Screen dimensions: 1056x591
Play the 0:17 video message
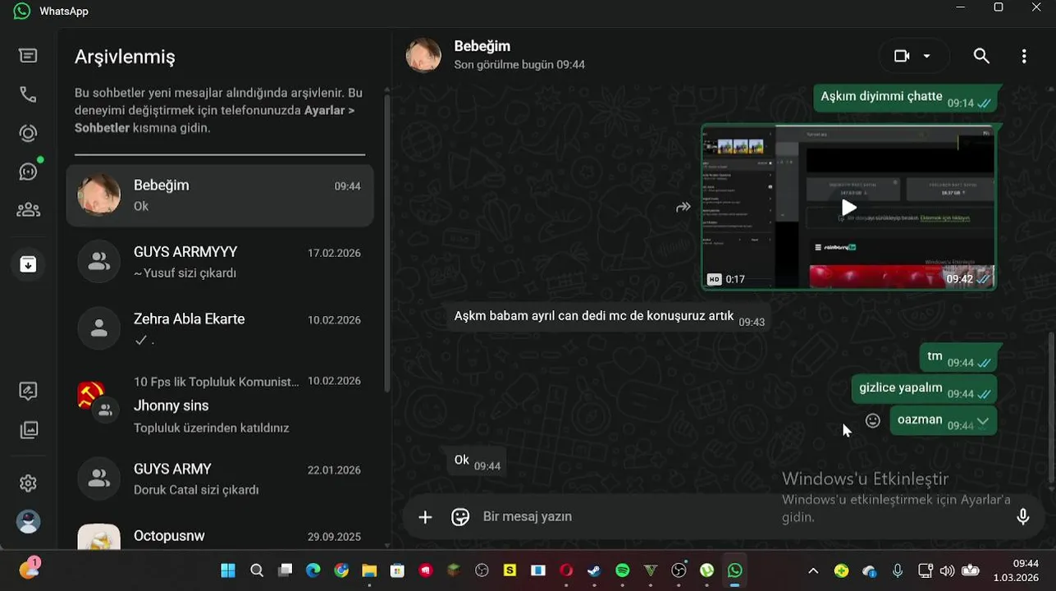[x=849, y=207]
